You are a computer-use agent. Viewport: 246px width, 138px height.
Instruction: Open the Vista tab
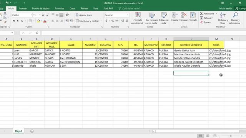point(96,8)
